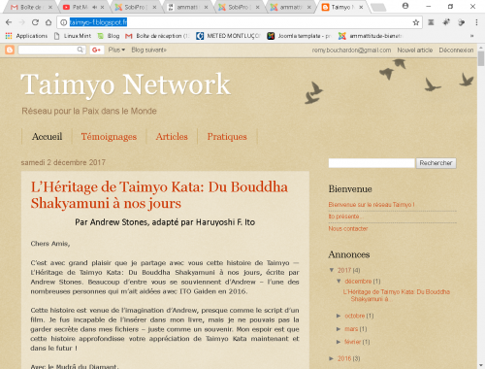This screenshot has width=485, height=369.
Task: Switch to the Boîte de réception Gmail tab
Action: (x=31, y=7)
